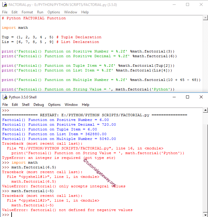Click shell scrollbar up arrow
The image size is (208, 217).
point(205,110)
